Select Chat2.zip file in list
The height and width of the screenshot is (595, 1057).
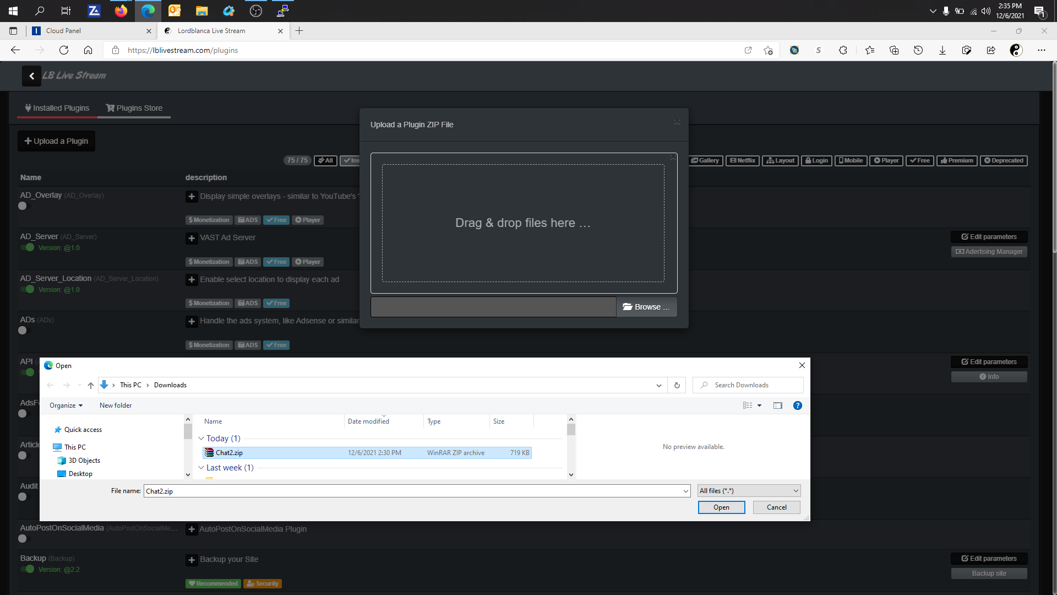(367, 453)
